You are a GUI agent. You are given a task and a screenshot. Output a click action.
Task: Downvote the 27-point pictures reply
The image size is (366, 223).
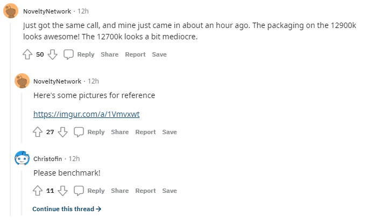[x=62, y=132]
